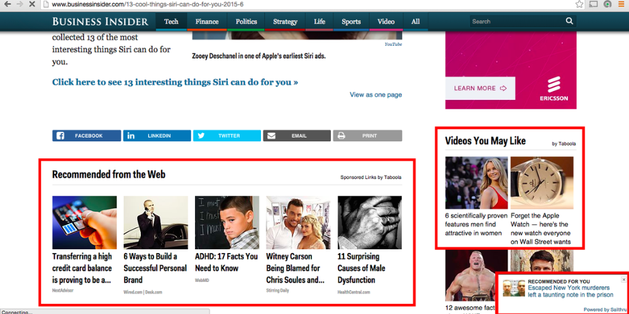
Task: Open the wristwatch video thumbnail
Action: [542, 183]
